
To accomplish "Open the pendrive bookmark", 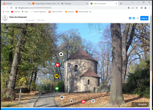I will coord(69,12).
